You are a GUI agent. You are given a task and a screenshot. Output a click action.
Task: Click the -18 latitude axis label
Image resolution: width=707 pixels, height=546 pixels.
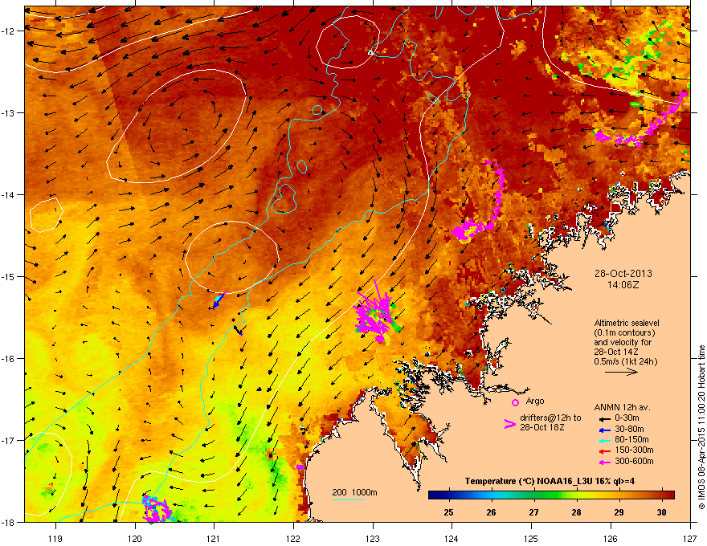point(9,522)
